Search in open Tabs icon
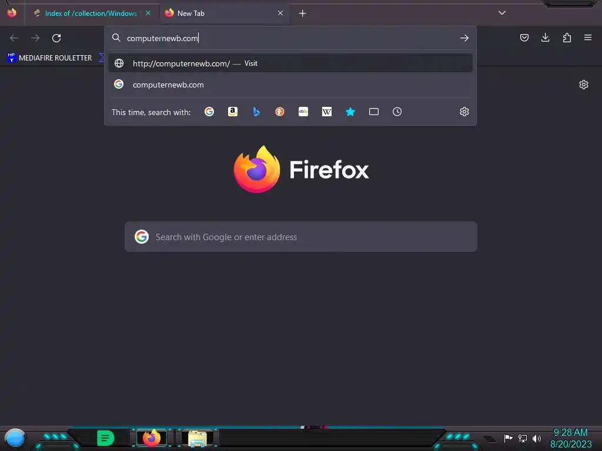 click(374, 112)
